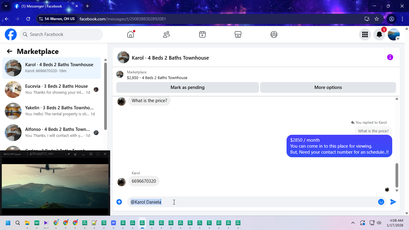Open the Friends icon in Facebook navigation
Image resolution: width=409 pixels, height=230 pixels.
coord(166,34)
